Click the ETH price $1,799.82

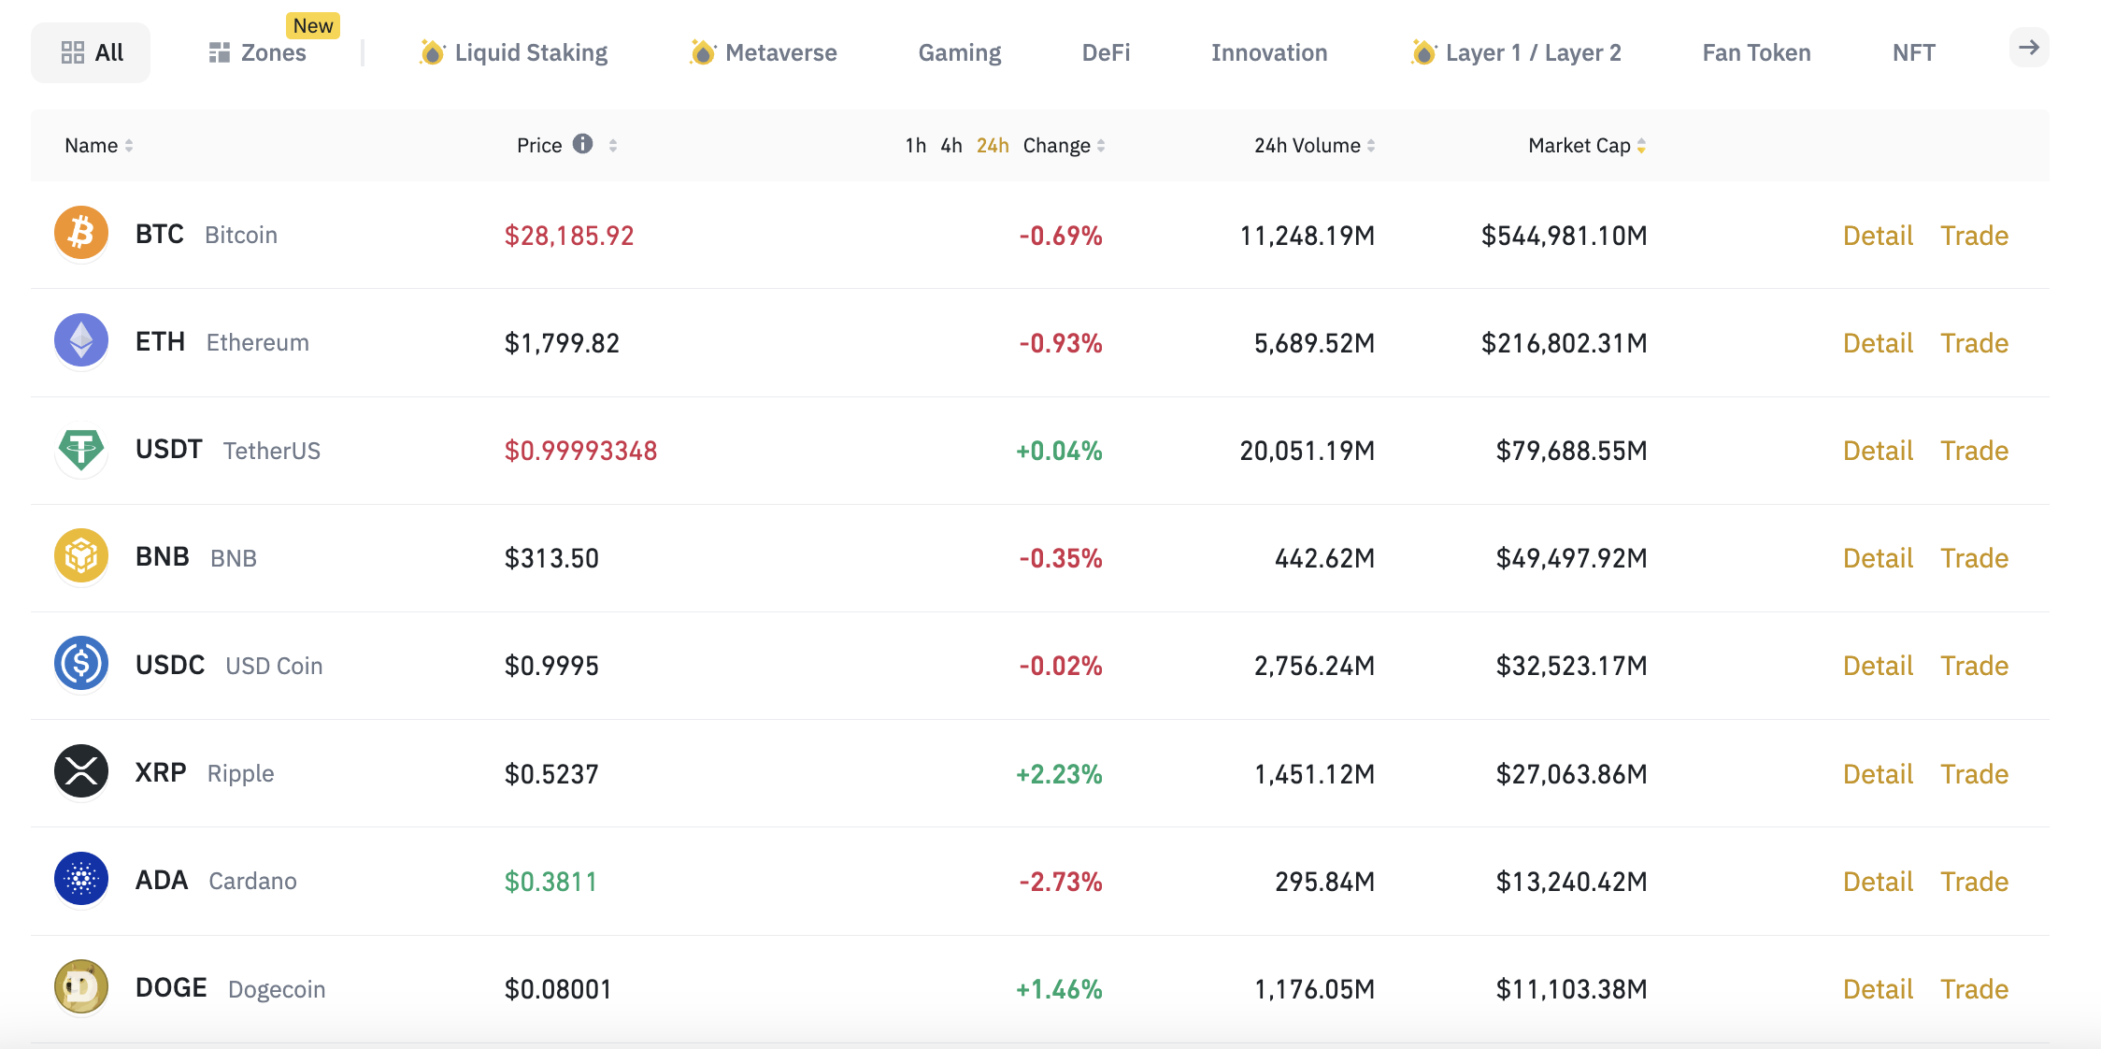tap(562, 343)
